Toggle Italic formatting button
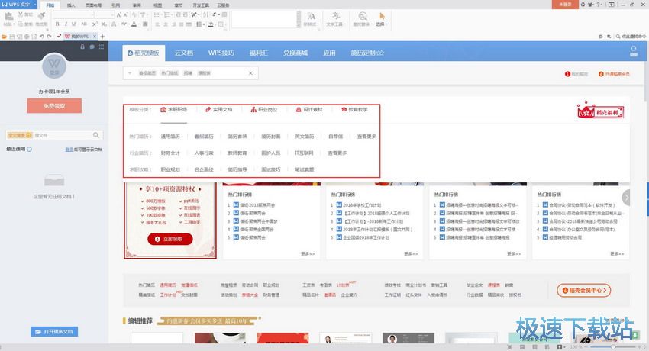 click(x=66, y=24)
